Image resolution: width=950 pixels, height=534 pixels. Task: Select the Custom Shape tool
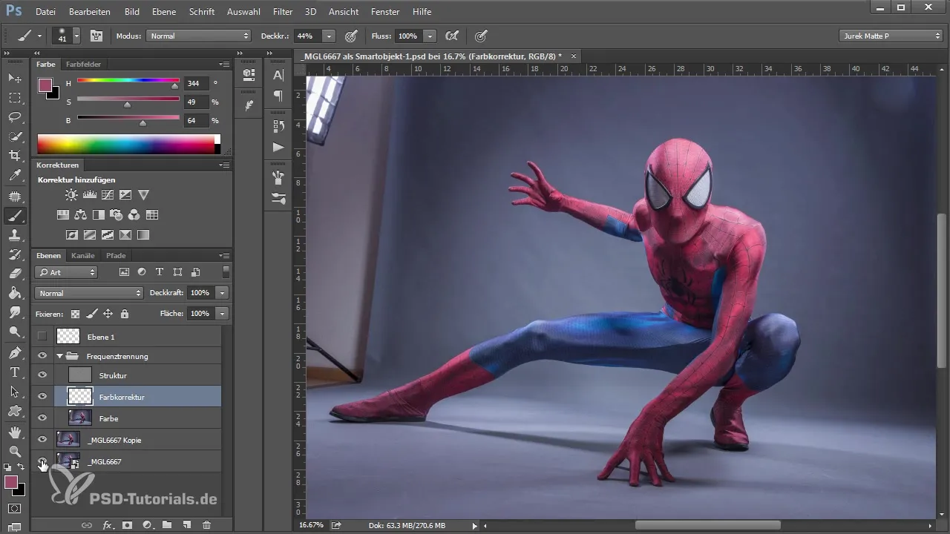[x=14, y=411]
